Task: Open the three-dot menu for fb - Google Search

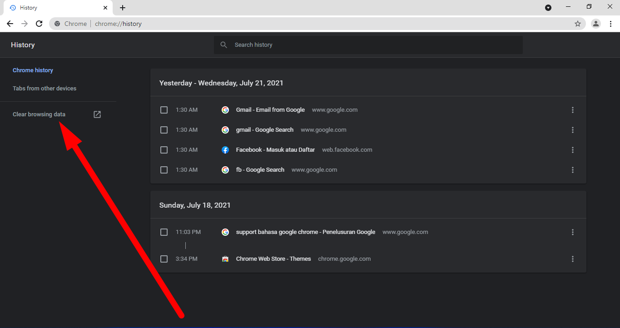Action: pyautogui.click(x=573, y=170)
